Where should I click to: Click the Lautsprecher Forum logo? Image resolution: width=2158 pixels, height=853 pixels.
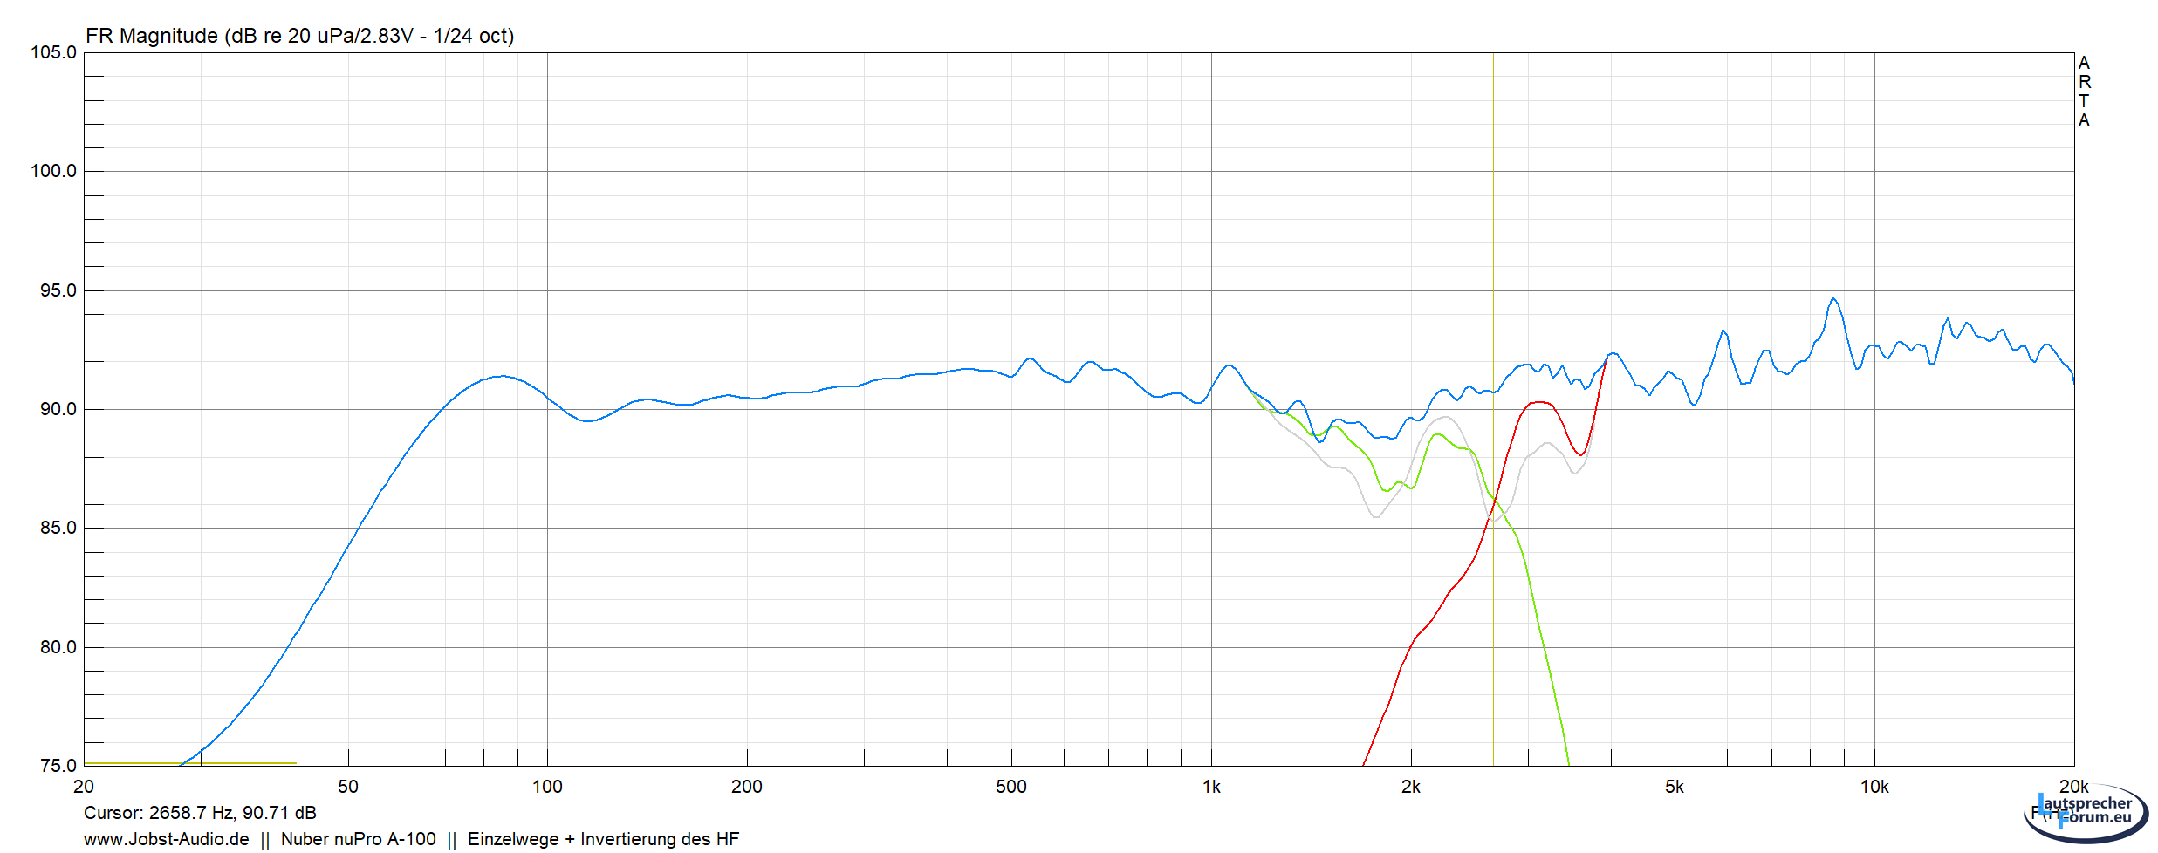point(2086,813)
